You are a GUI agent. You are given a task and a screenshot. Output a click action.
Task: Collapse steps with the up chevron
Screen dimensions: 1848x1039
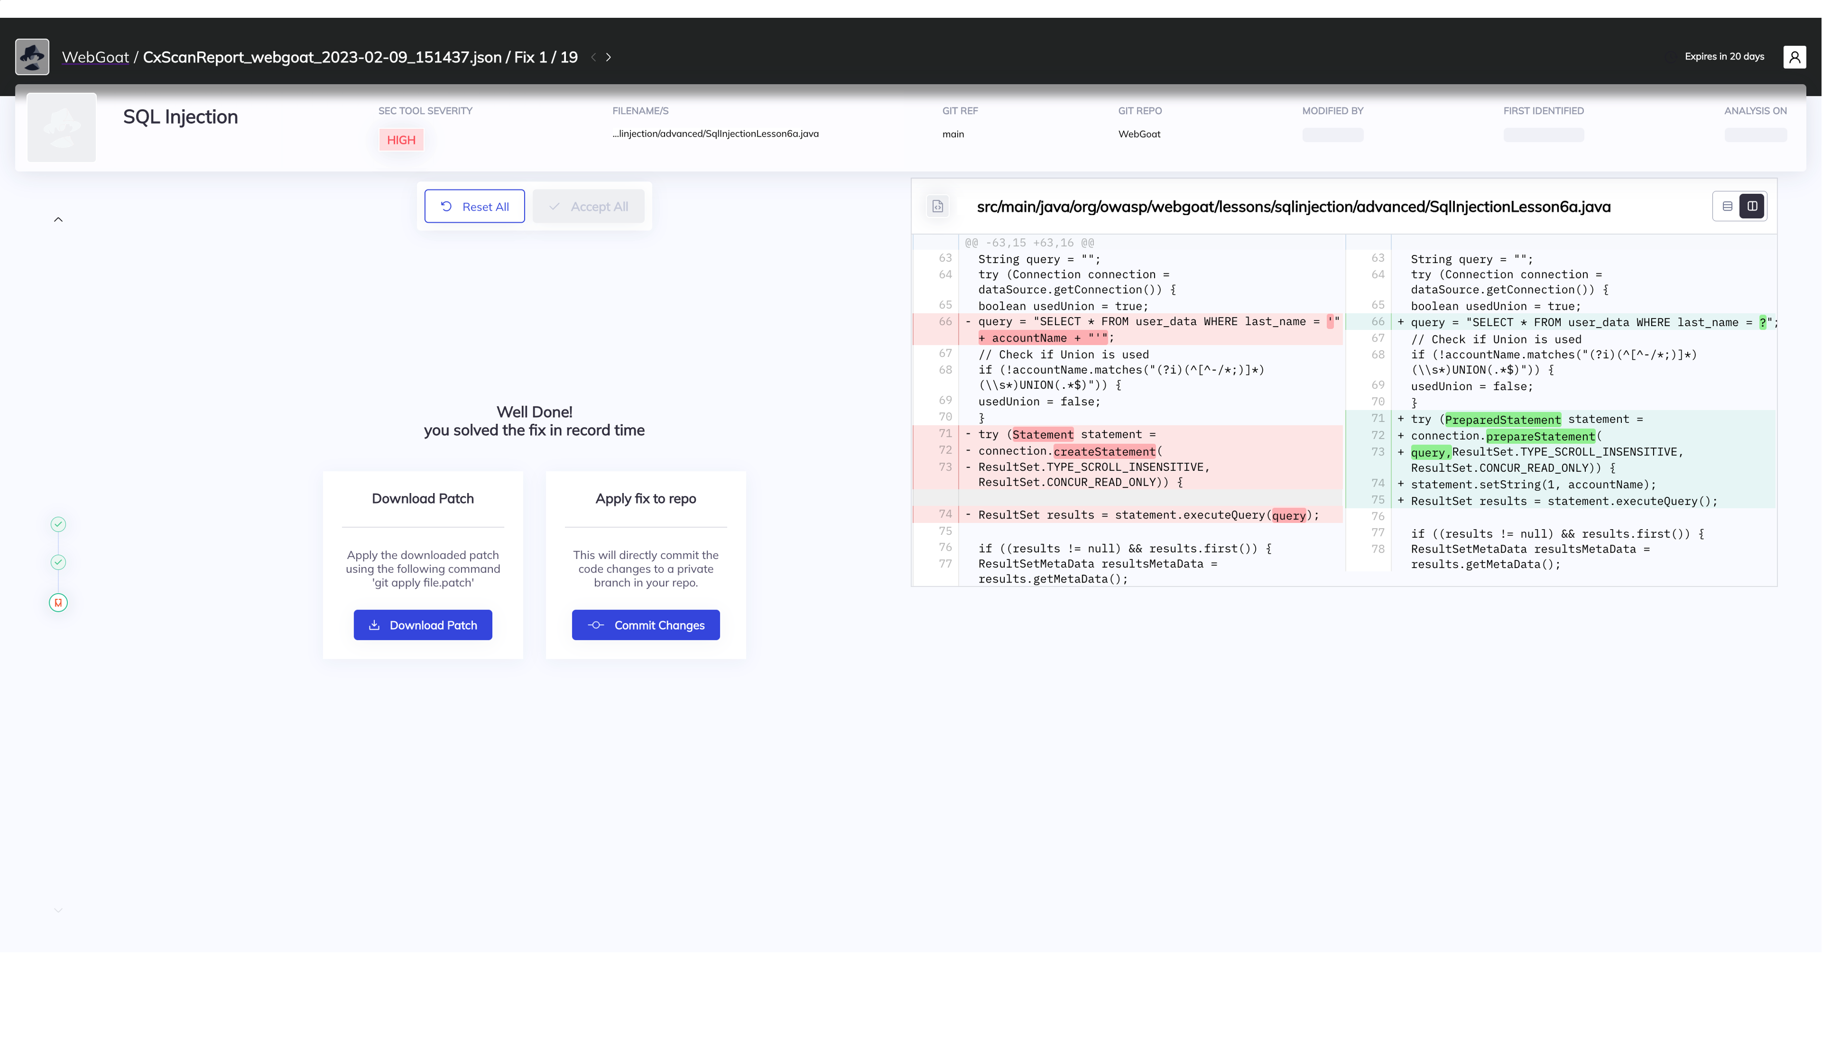coord(58,219)
